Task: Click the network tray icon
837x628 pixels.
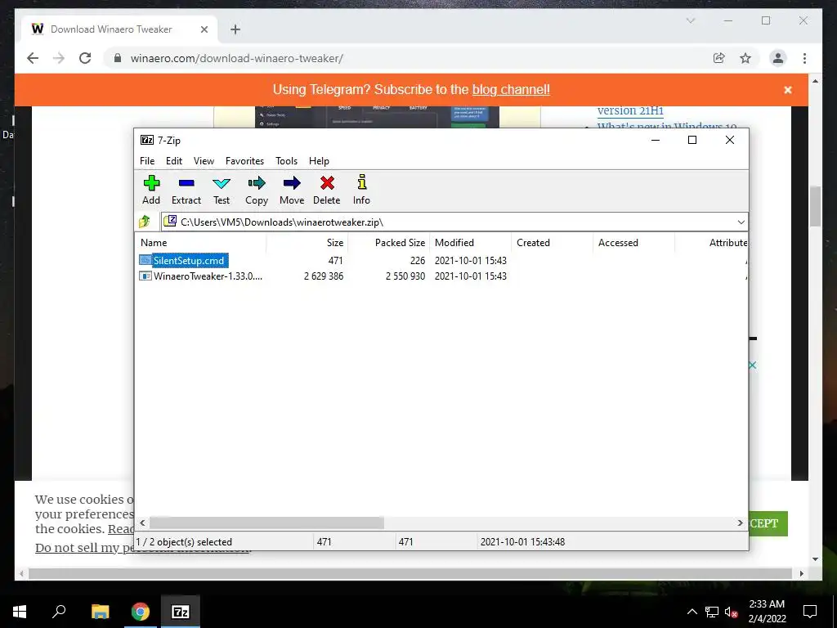Action: click(x=712, y=612)
